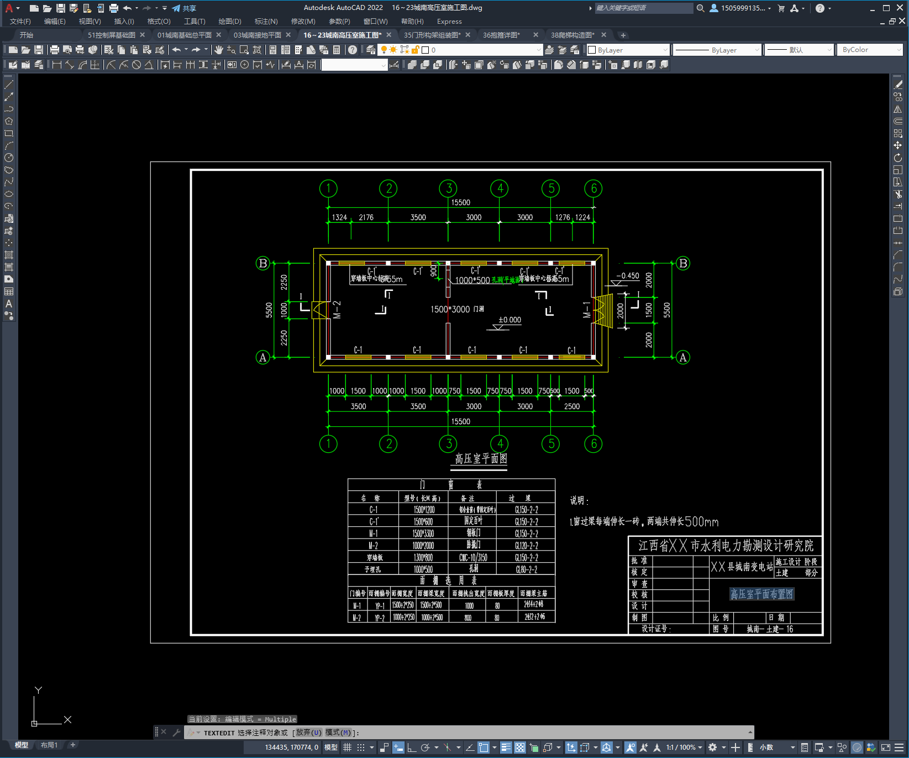The height and width of the screenshot is (758, 909).
Task: Open the Autodesk App Store cart icon
Action: coord(781,8)
